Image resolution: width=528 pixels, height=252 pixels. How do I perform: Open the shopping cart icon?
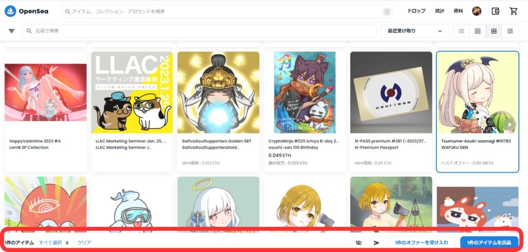coord(514,11)
